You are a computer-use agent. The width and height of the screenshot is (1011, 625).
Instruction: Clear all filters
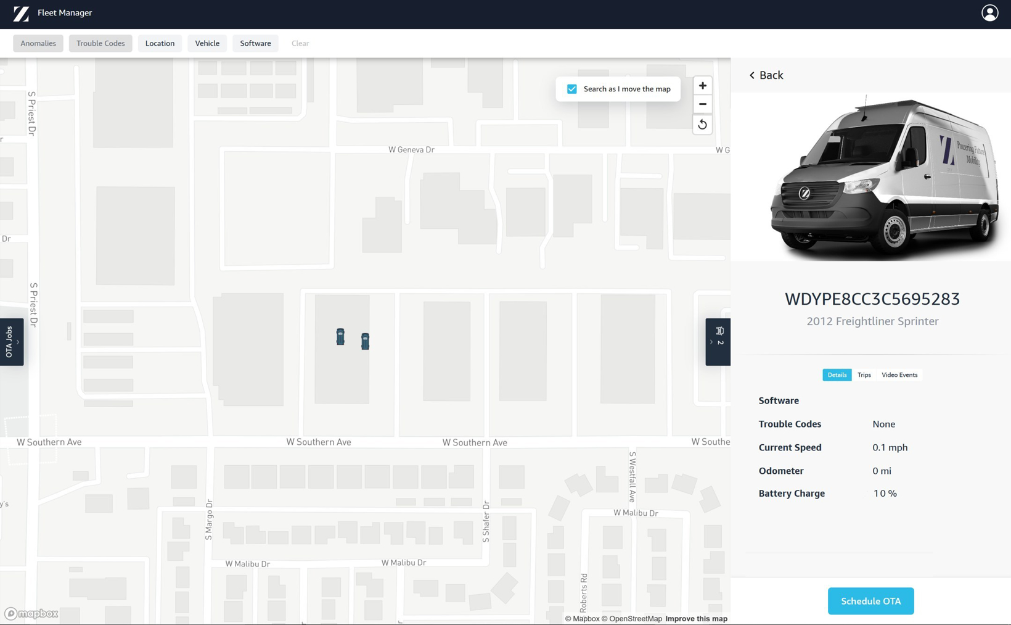click(300, 43)
